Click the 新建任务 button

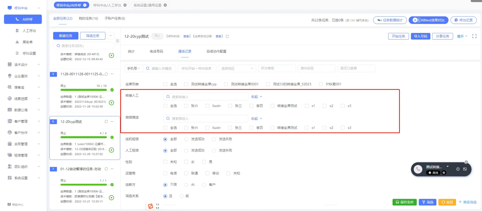click(x=66, y=36)
